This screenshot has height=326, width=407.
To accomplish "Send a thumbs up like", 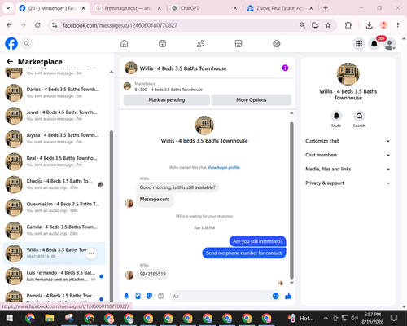I will (x=288, y=296).
